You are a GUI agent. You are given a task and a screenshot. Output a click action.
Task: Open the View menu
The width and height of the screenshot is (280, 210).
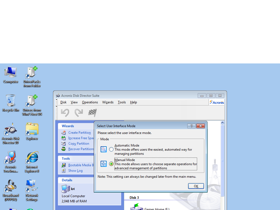[x=74, y=102]
